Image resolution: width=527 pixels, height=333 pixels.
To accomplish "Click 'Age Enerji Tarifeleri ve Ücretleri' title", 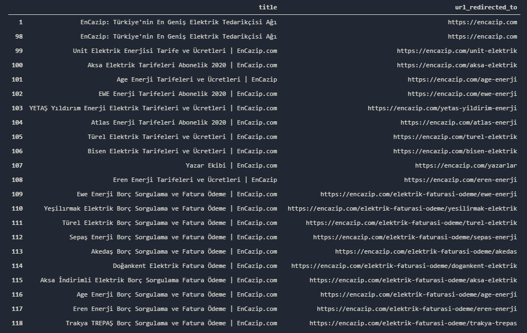I will click(196, 79).
